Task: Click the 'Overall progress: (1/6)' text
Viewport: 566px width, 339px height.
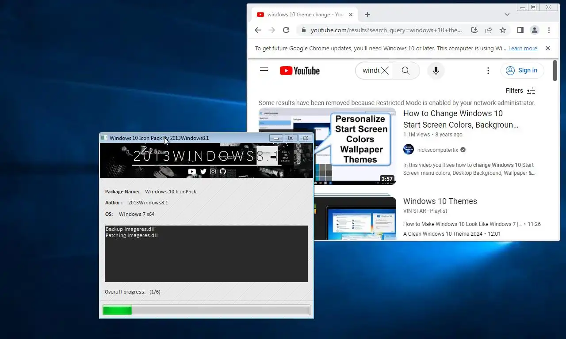Action: click(x=133, y=292)
